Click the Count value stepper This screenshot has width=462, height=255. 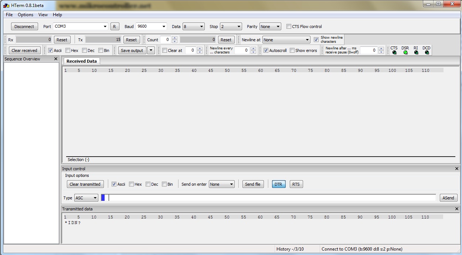174,40
